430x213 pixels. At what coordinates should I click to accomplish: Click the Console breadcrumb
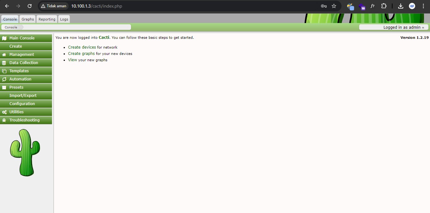11,27
